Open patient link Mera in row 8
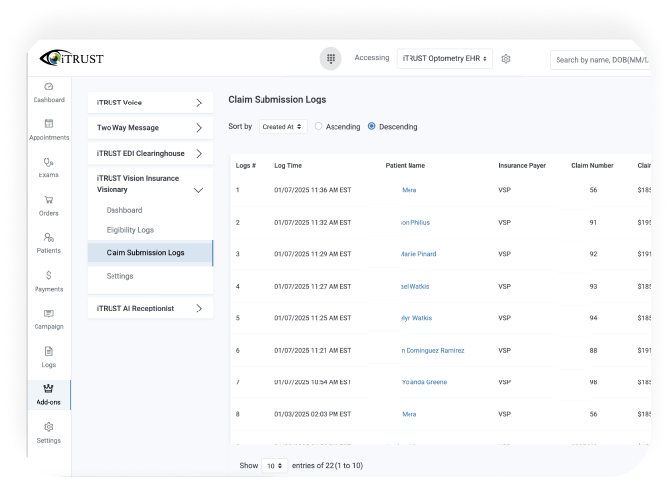 pos(410,414)
